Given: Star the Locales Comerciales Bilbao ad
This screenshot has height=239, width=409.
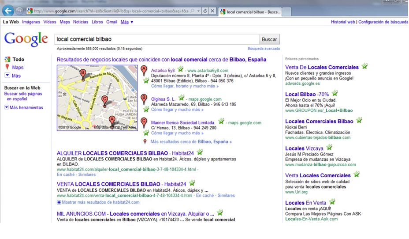Looking at the screenshot, I should click(359, 120).
